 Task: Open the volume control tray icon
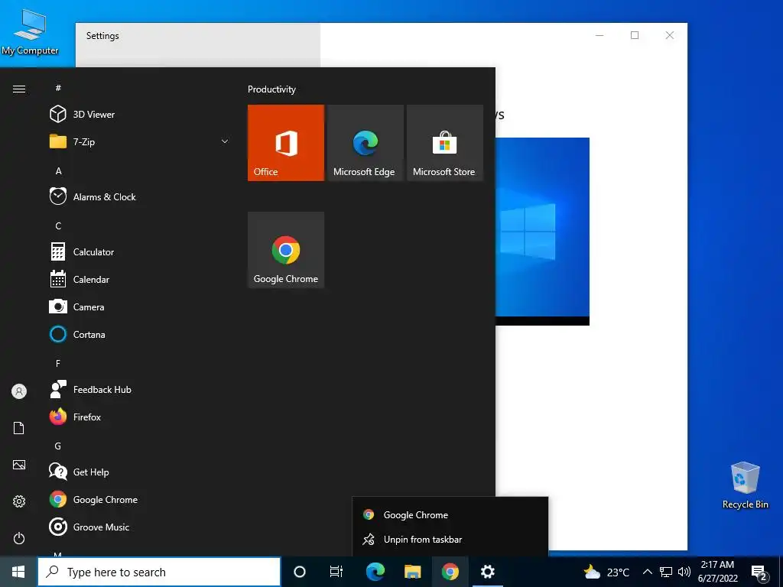(684, 572)
